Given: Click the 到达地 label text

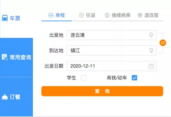Looking at the screenshot, I should coord(56,51).
